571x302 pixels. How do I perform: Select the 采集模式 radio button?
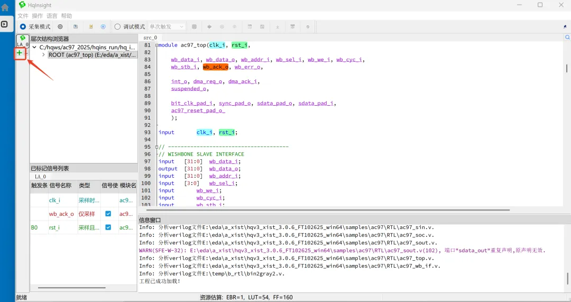coord(23,26)
